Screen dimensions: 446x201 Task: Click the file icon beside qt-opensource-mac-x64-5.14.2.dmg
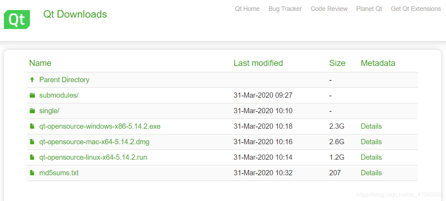click(x=32, y=142)
